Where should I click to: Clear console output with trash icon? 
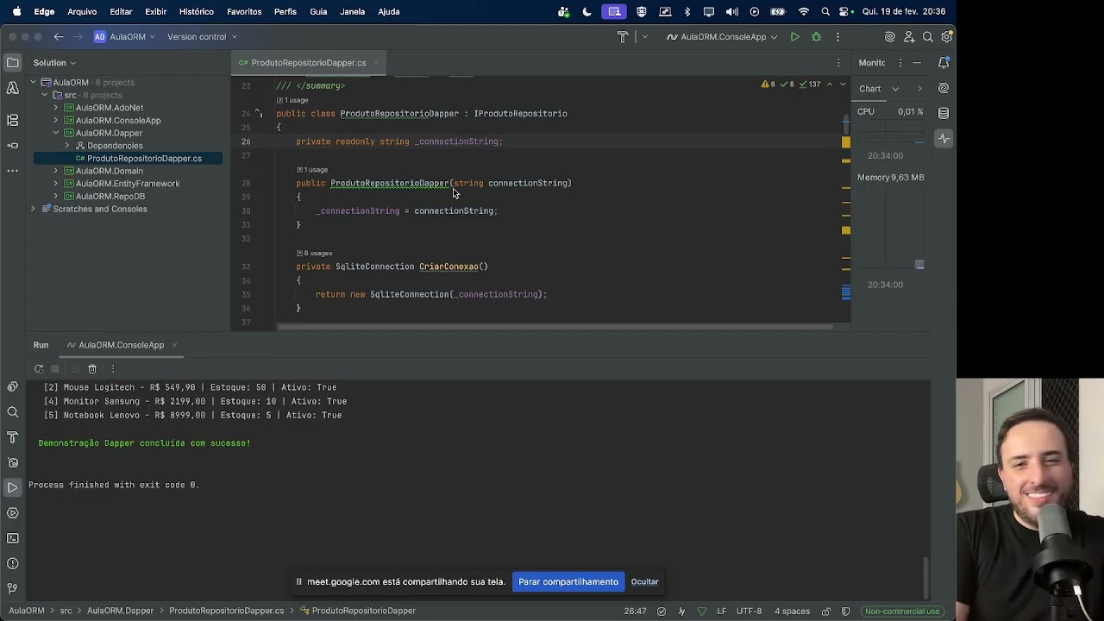pos(92,369)
